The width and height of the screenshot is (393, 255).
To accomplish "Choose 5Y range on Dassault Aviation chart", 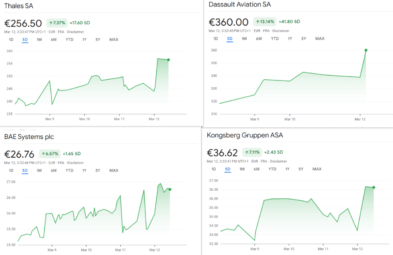I will pos(304,39).
